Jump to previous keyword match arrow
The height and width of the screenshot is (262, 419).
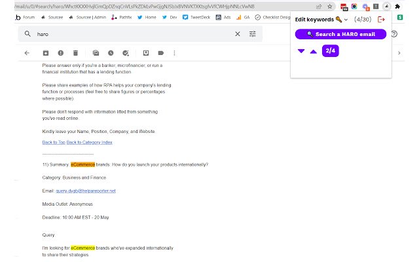point(314,51)
